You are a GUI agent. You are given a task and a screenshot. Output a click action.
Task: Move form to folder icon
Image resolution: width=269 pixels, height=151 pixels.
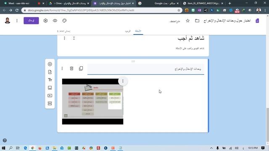[197, 21]
